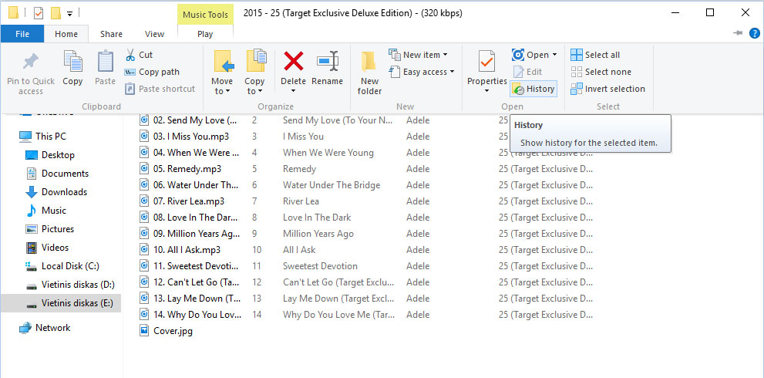Click the title 'Sweetest Devotion' cell

pyautogui.click(x=320, y=266)
